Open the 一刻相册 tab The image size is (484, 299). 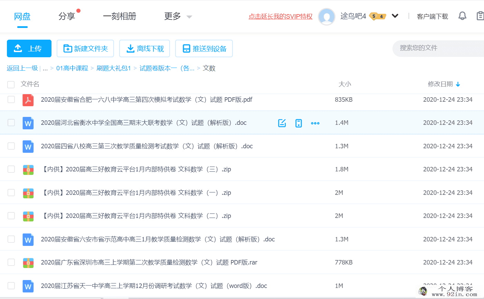point(120,16)
